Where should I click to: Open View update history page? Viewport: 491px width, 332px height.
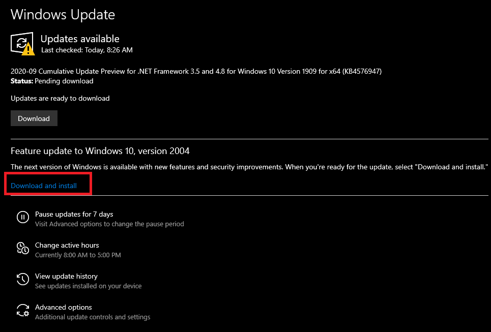coord(66,276)
